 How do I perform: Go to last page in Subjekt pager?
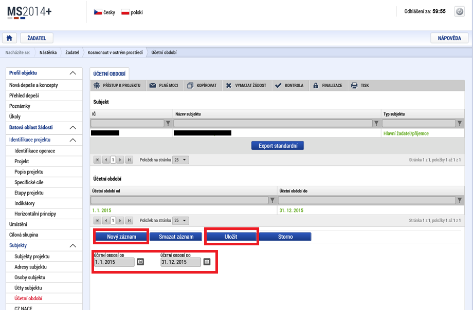[x=129, y=160]
